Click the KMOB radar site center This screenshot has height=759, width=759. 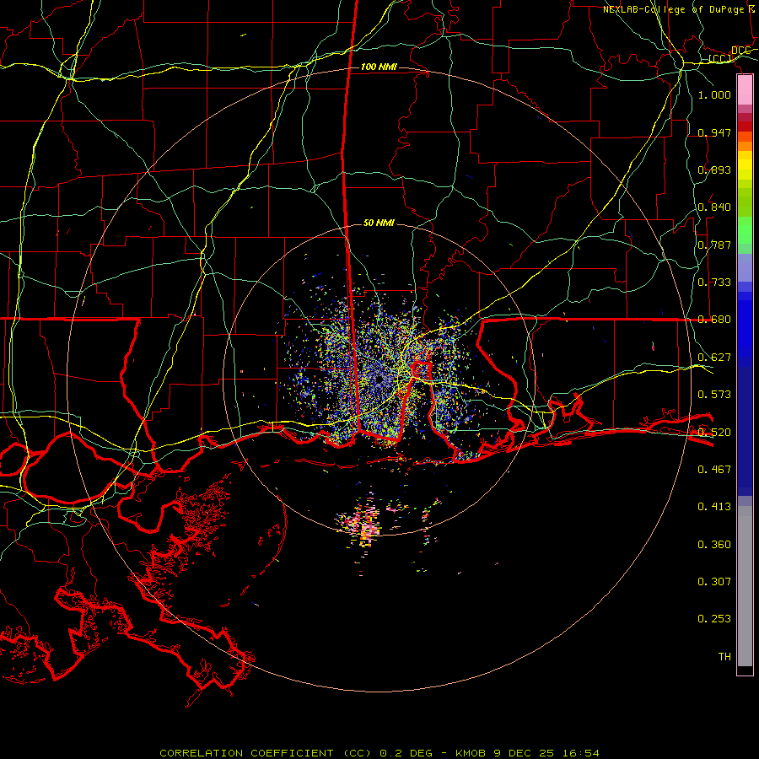[378, 380]
